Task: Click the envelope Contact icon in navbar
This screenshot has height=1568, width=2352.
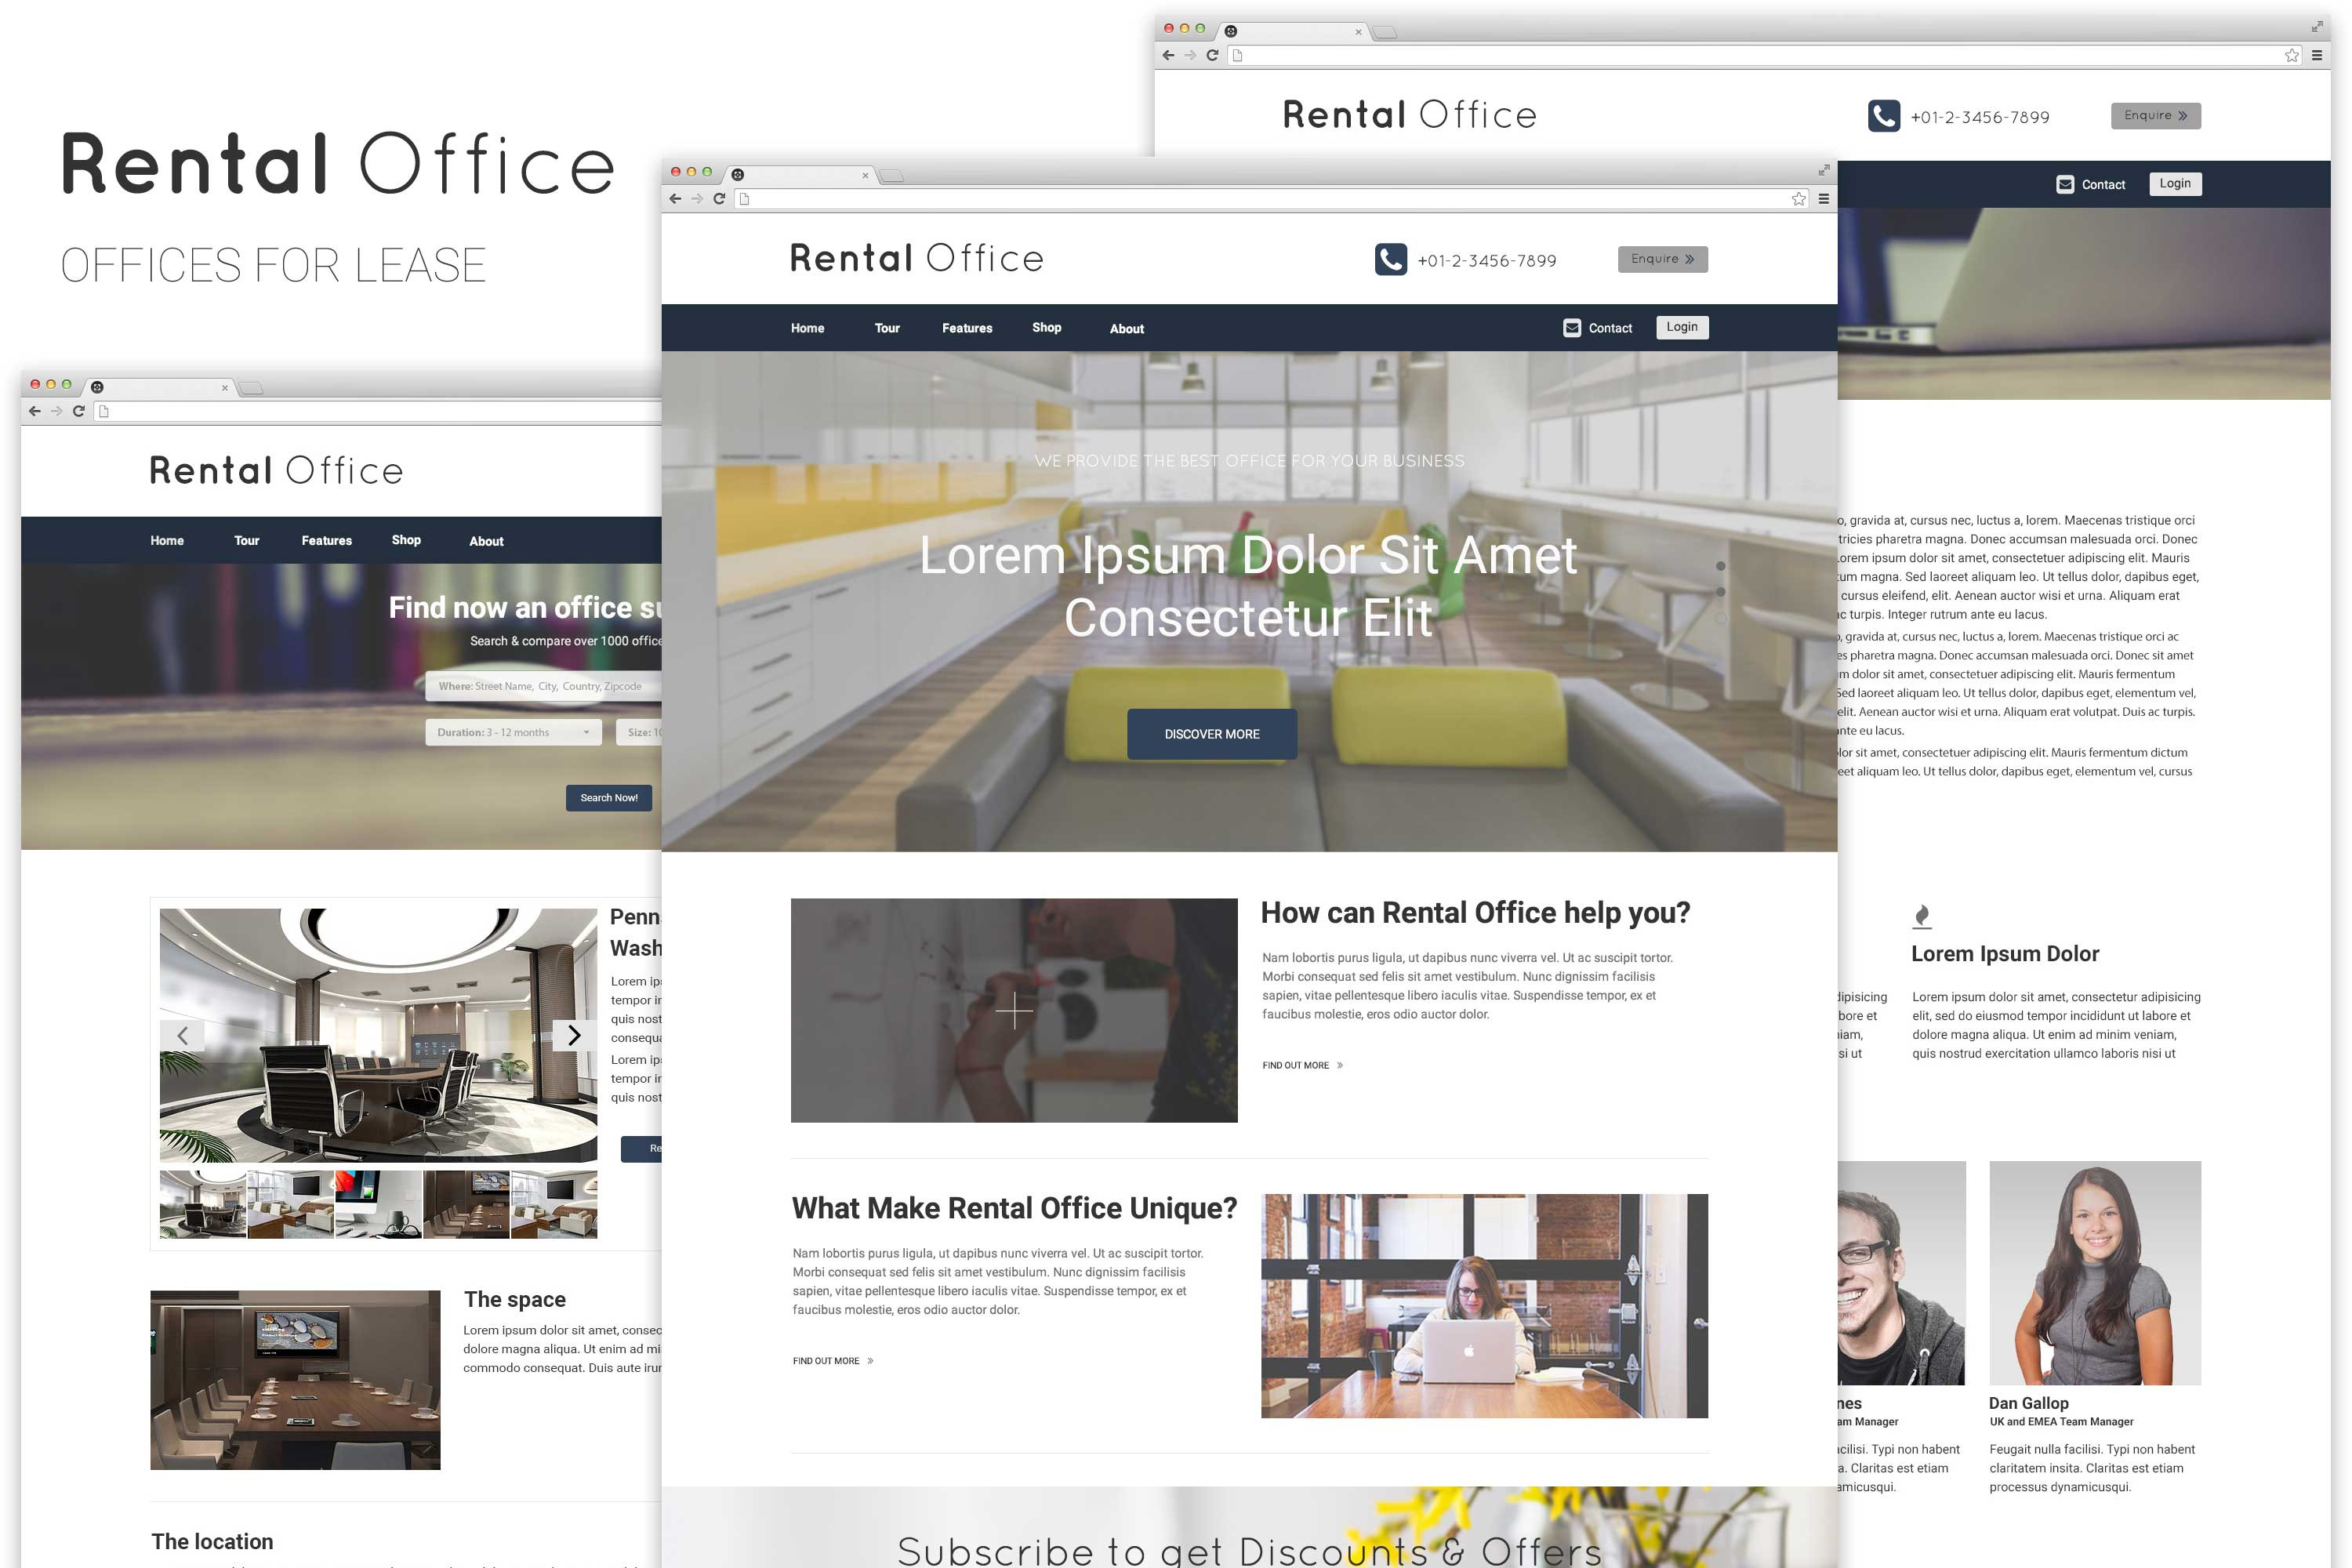Action: (x=1572, y=328)
